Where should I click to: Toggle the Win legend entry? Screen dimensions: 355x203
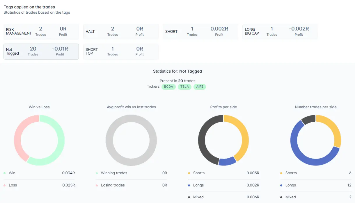tap(12, 173)
